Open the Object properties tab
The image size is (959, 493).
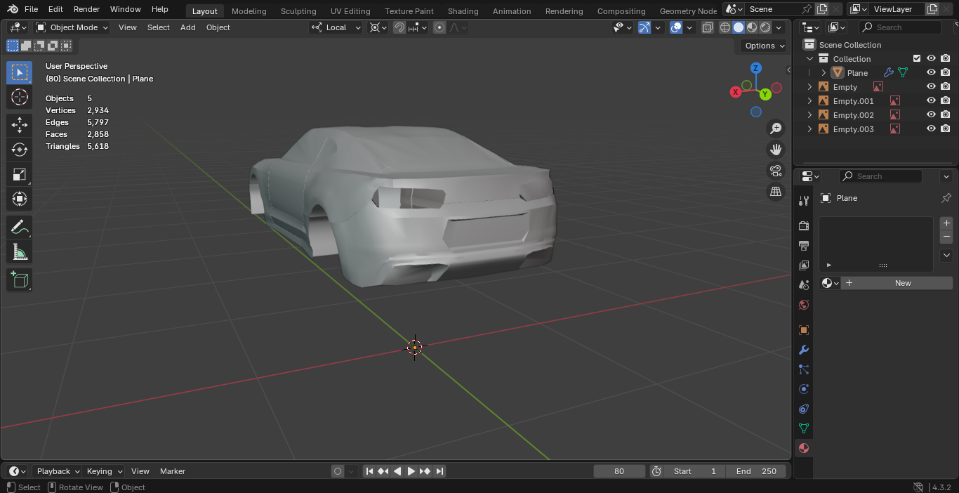coord(804,330)
